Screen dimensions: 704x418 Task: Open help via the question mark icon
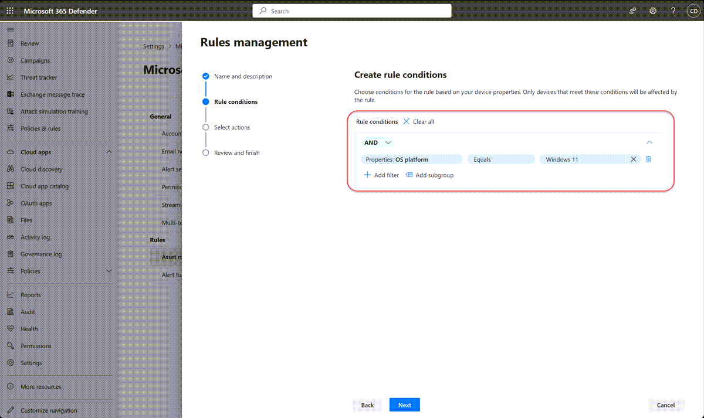point(672,10)
